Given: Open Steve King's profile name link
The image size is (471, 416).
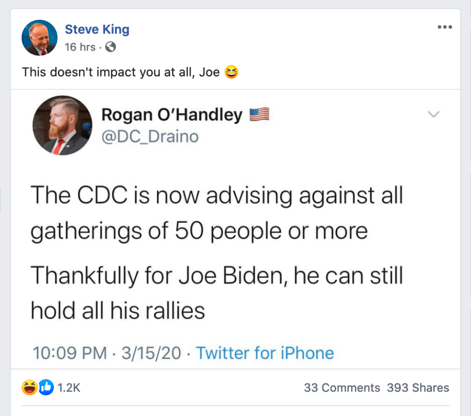Looking at the screenshot, I should click(97, 29).
